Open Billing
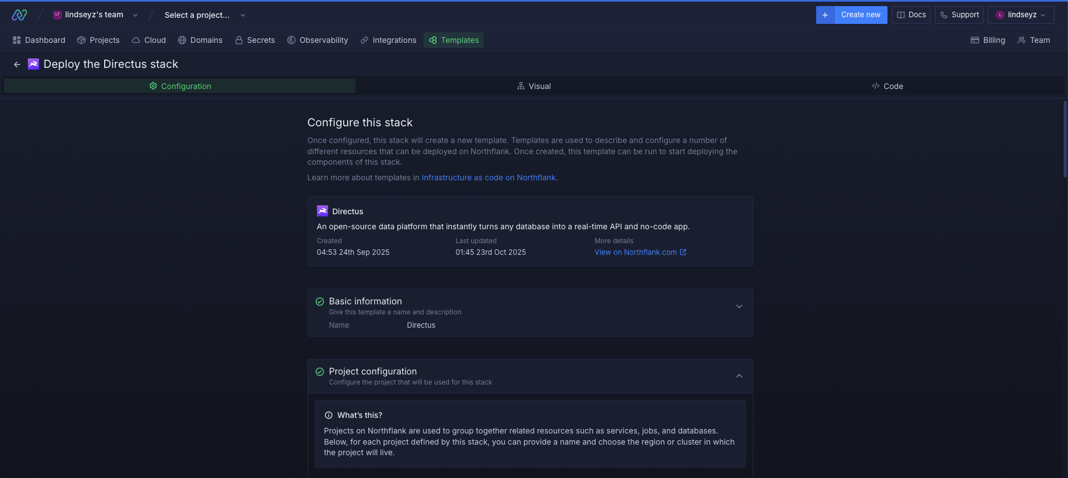Screen dimensions: 1068x478 coord(988,40)
